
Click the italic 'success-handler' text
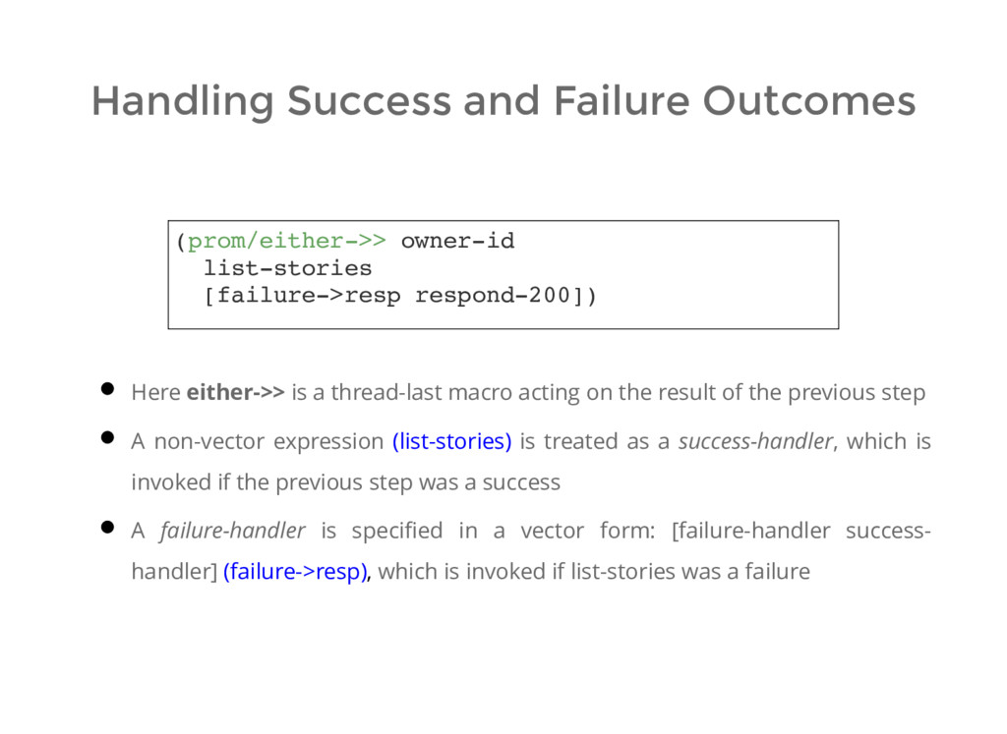click(x=756, y=441)
